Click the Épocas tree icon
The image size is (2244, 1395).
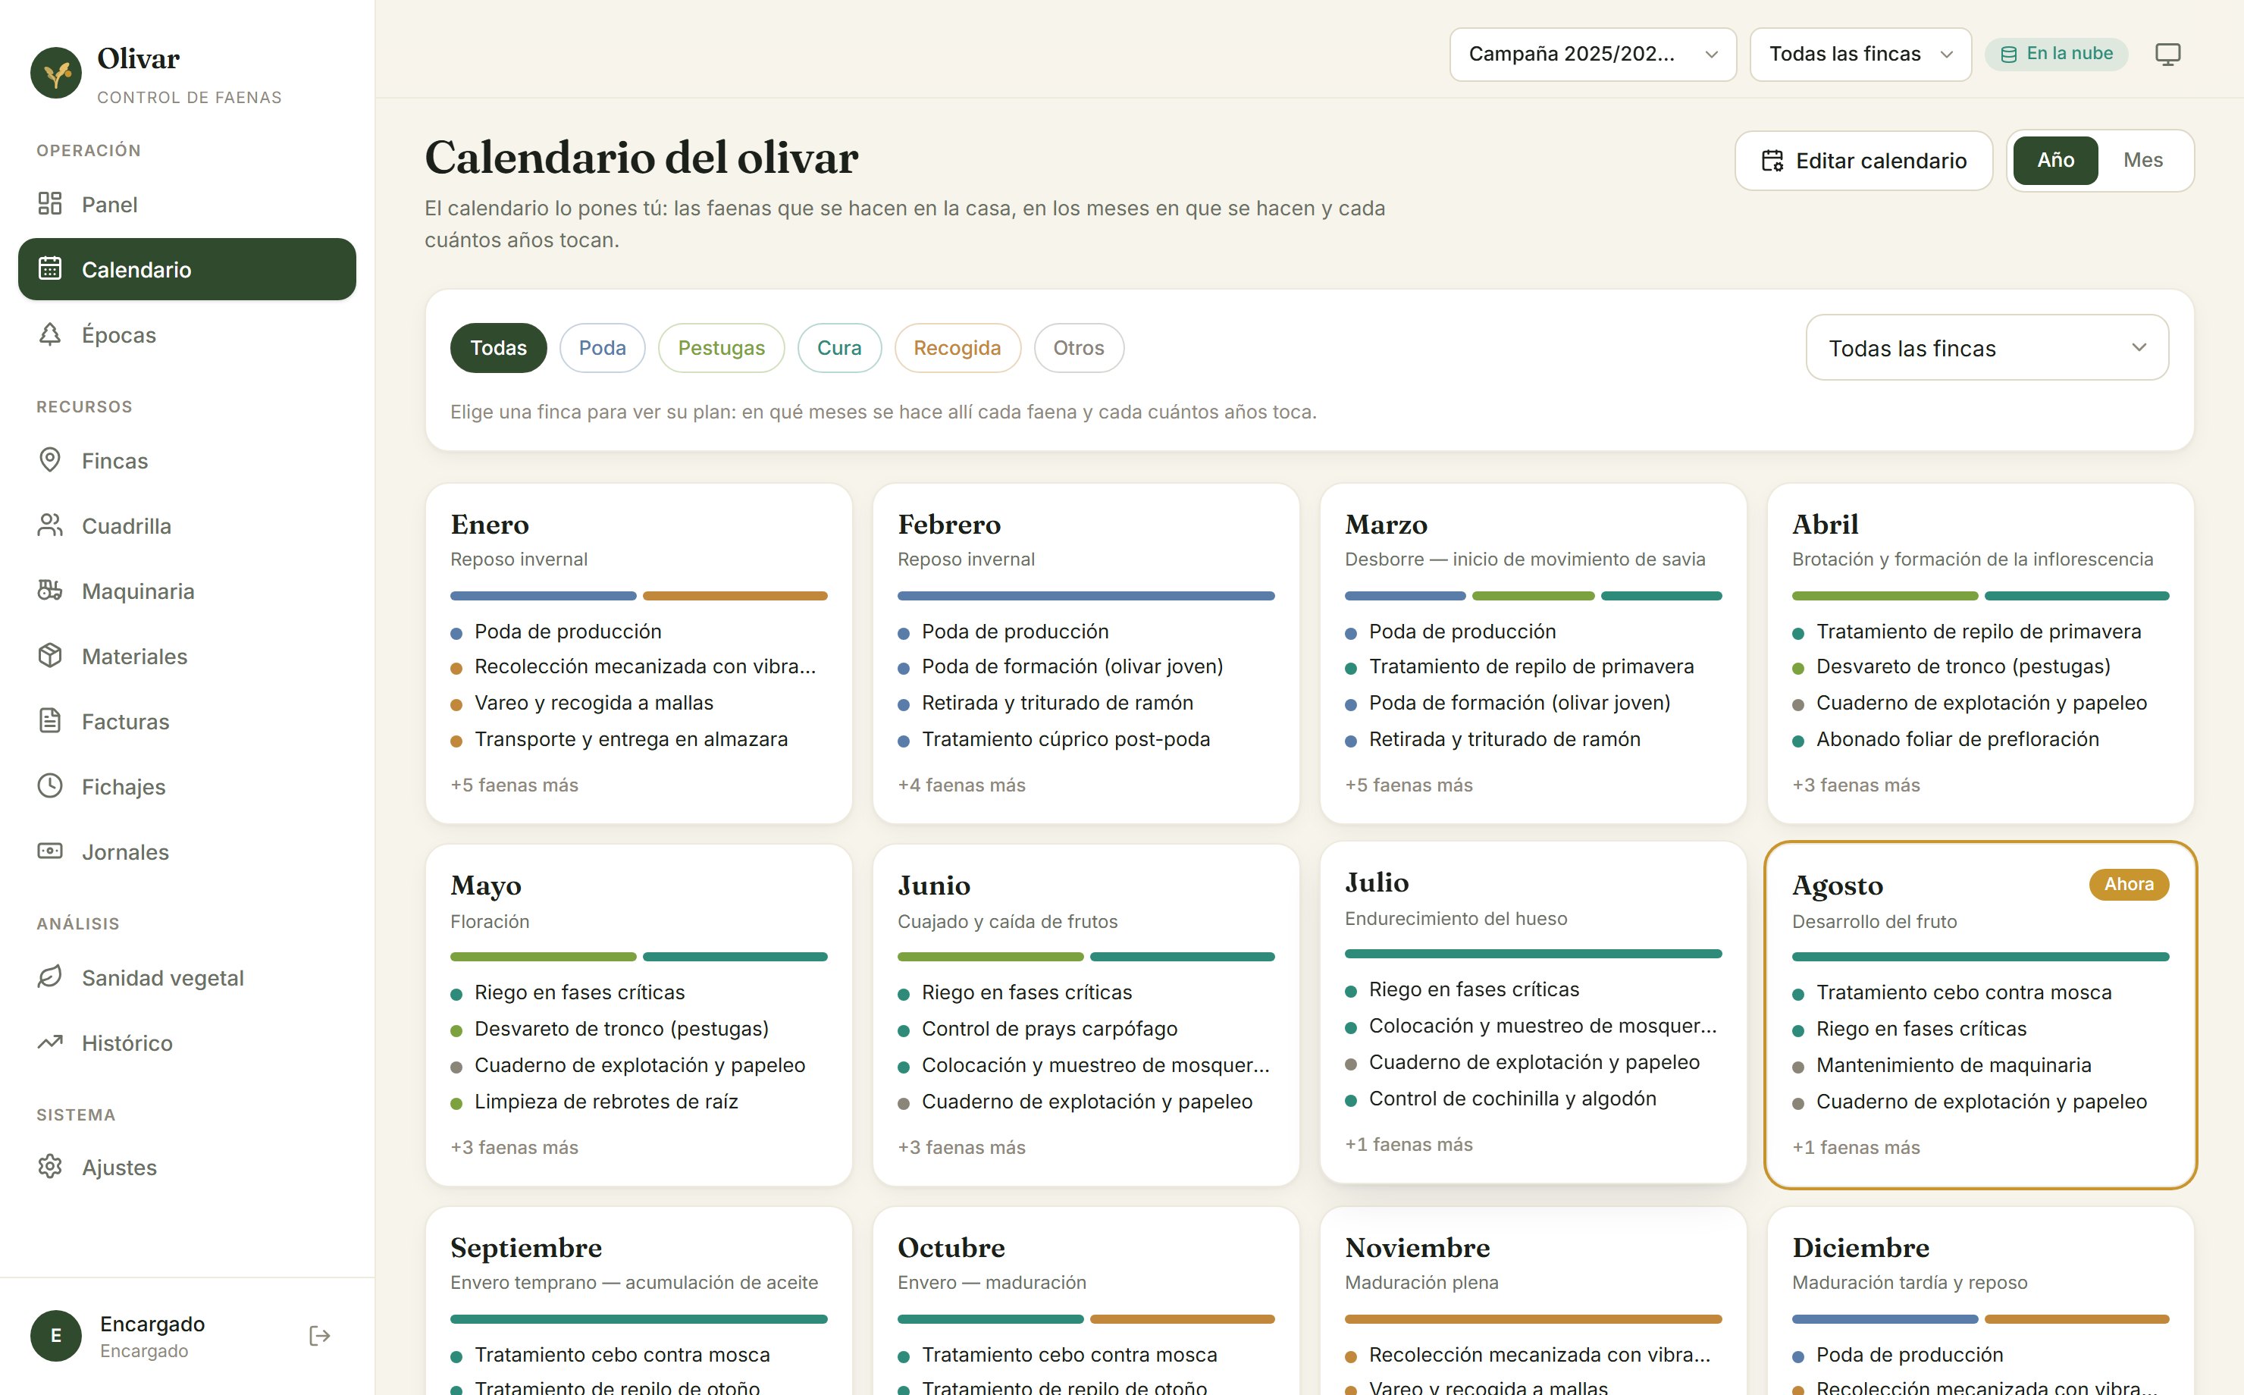point(50,334)
